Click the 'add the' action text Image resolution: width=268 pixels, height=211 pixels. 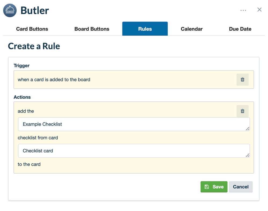pyautogui.click(x=26, y=111)
